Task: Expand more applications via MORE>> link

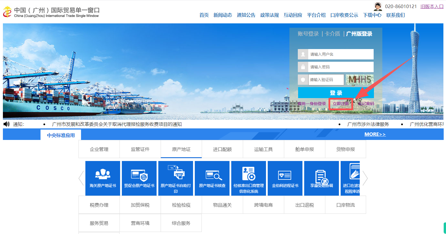Action: [375, 134]
